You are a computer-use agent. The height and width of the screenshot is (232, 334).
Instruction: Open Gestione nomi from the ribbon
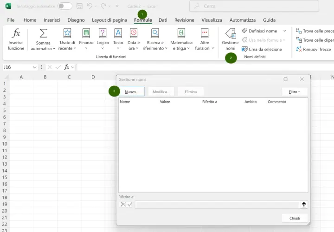pos(230,39)
